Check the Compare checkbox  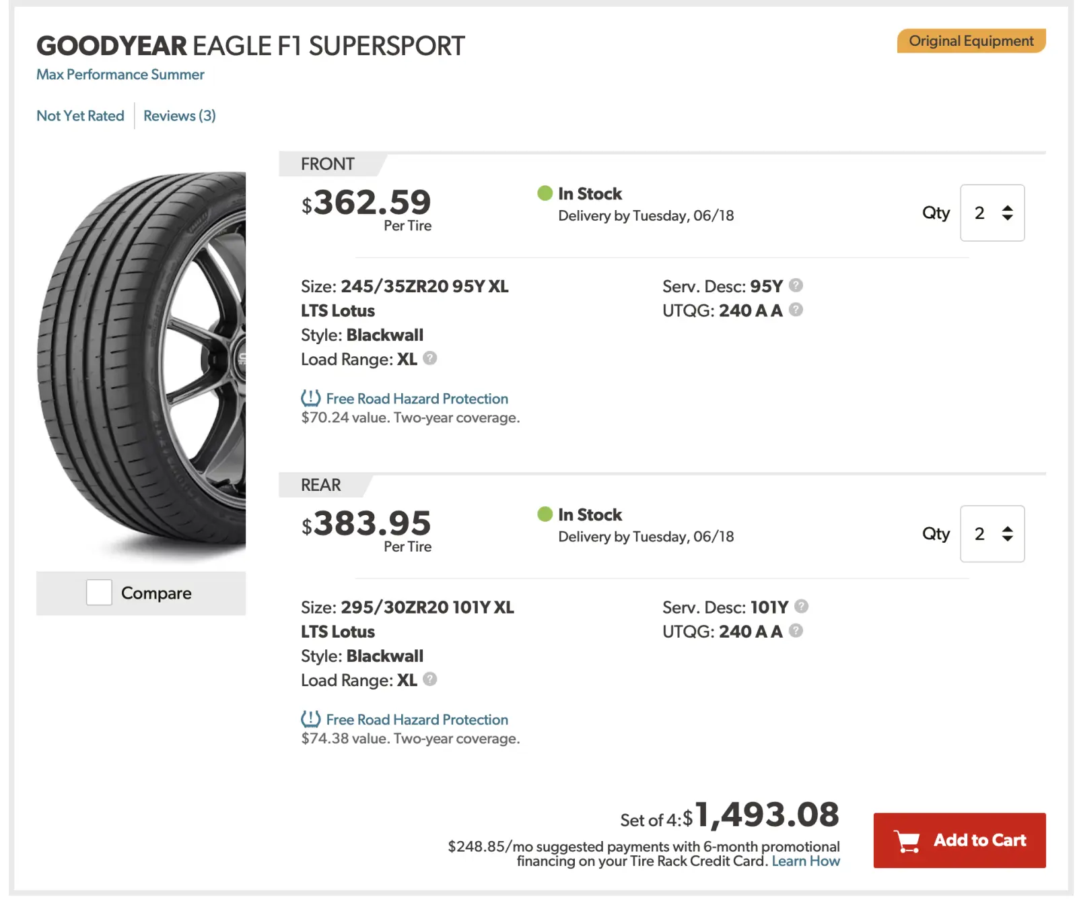point(99,593)
